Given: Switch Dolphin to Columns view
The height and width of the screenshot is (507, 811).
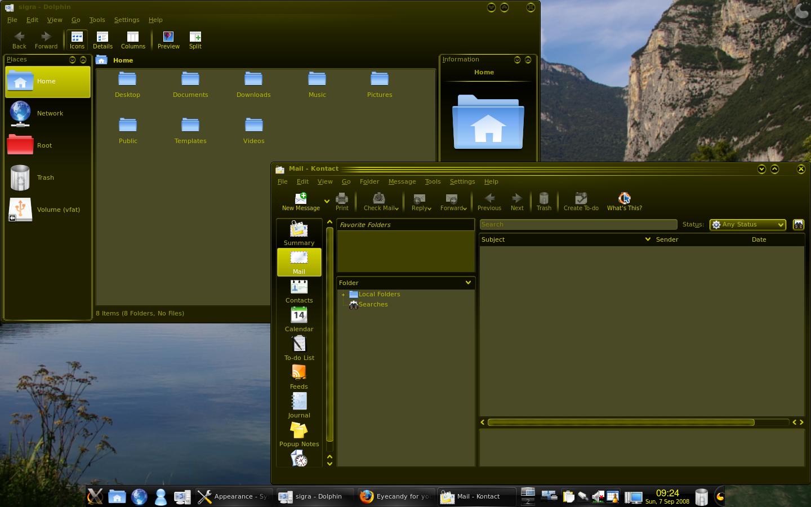Looking at the screenshot, I should [133, 41].
